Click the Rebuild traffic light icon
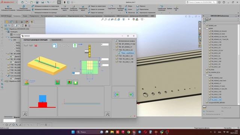 point(64,2)
